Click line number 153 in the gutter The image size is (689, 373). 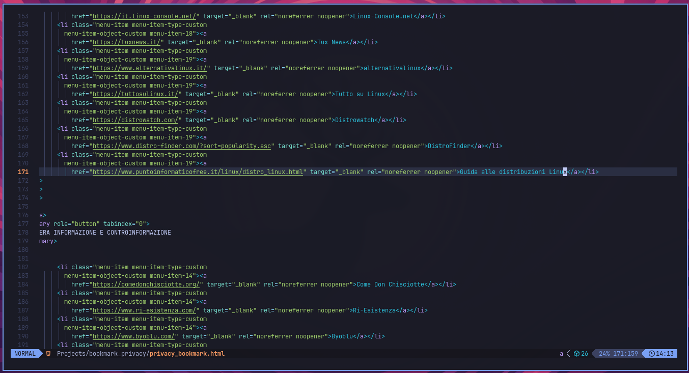pos(23,16)
